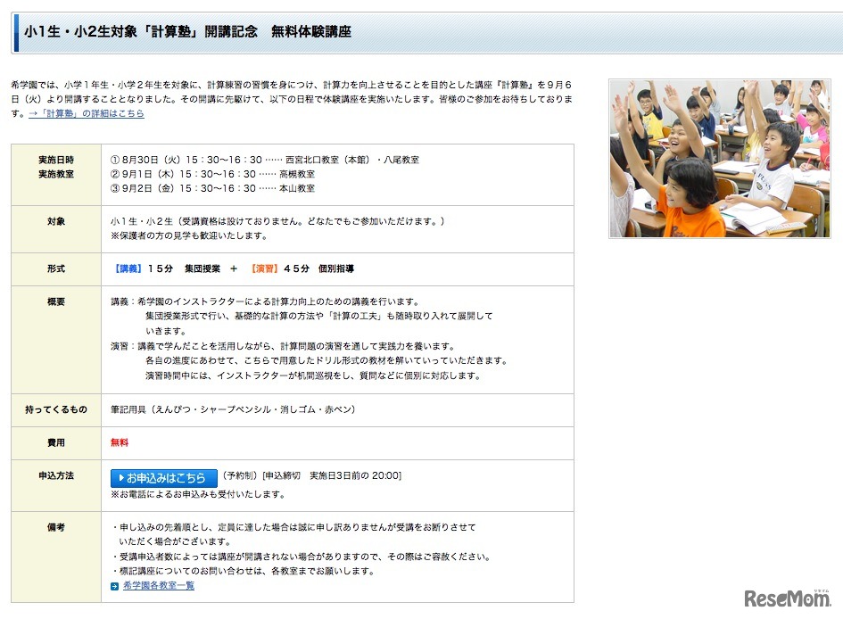Click the 概要 row header
Screen dimensions: 843x619
click(x=55, y=301)
